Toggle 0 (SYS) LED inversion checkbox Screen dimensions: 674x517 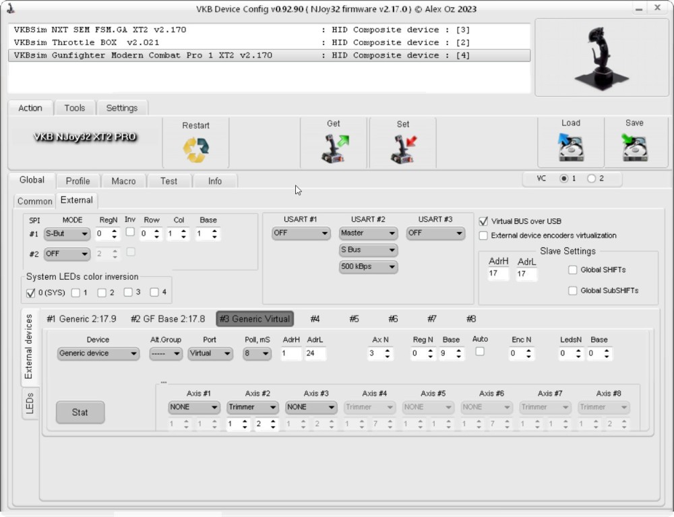click(x=30, y=293)
